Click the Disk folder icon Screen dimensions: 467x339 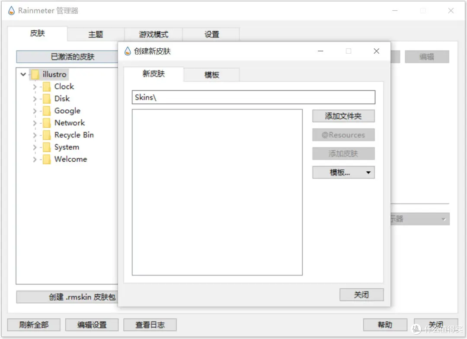click(47, 99)
